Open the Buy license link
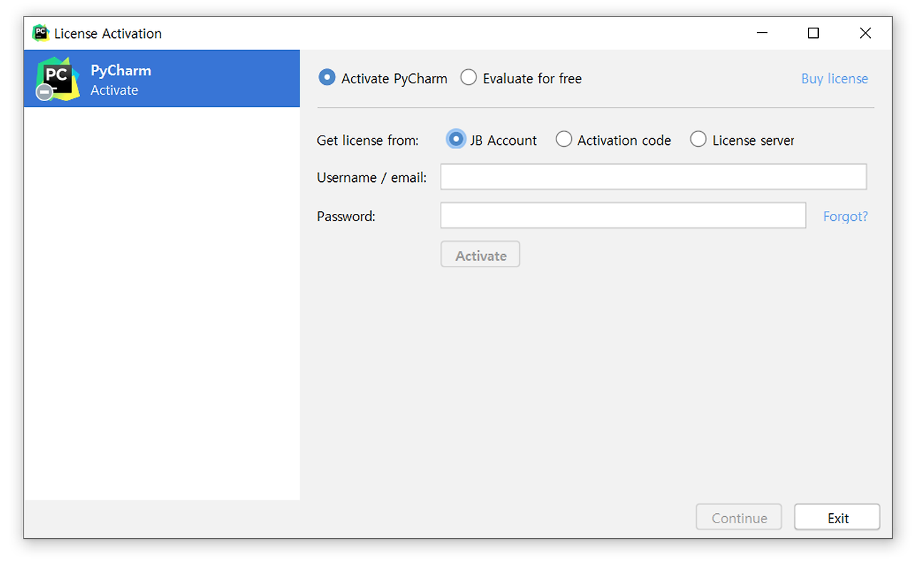The image size is (913, 561). point(835,78)
